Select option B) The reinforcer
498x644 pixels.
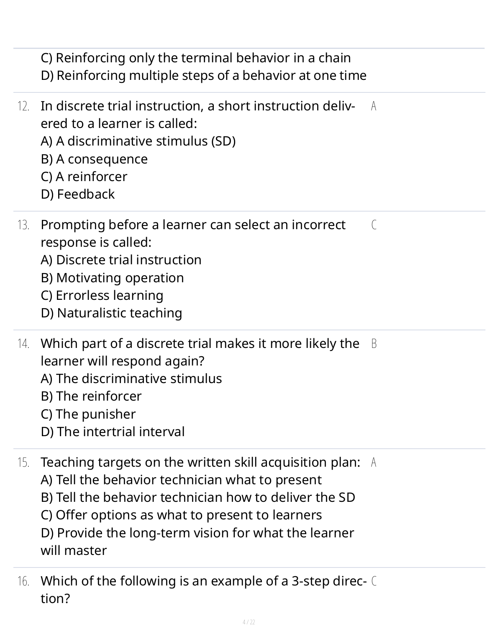(91, 396)
